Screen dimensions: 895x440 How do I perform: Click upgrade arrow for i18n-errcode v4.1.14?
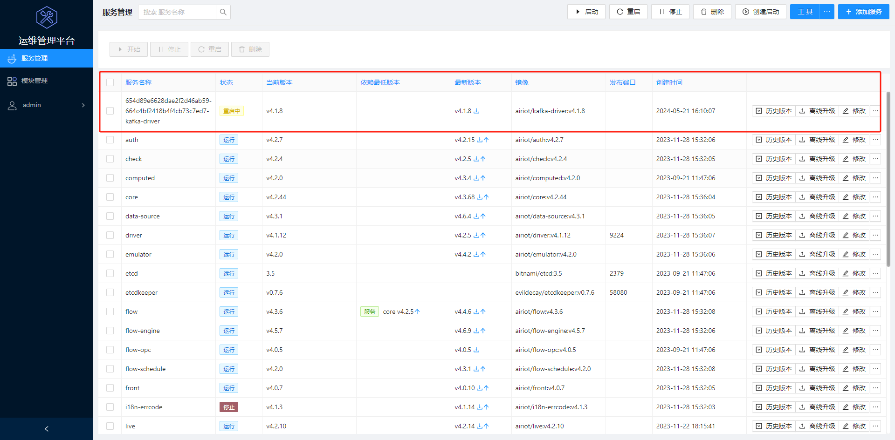point(486,407)
